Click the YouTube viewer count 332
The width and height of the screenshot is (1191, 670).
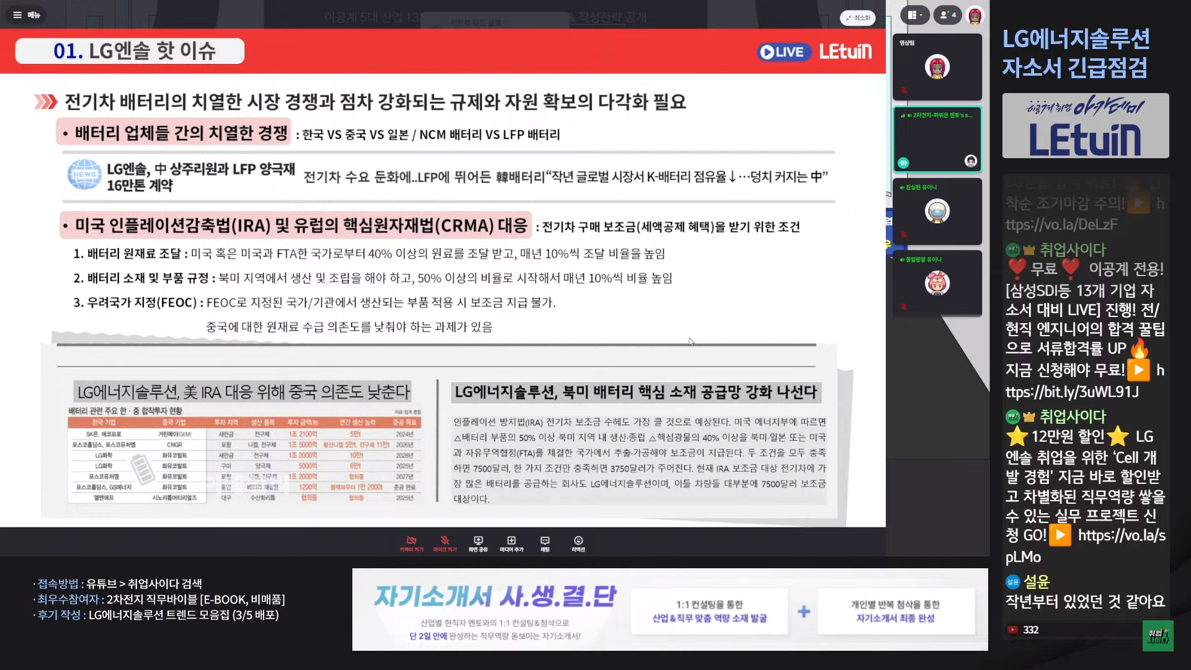coord(1023,630)
